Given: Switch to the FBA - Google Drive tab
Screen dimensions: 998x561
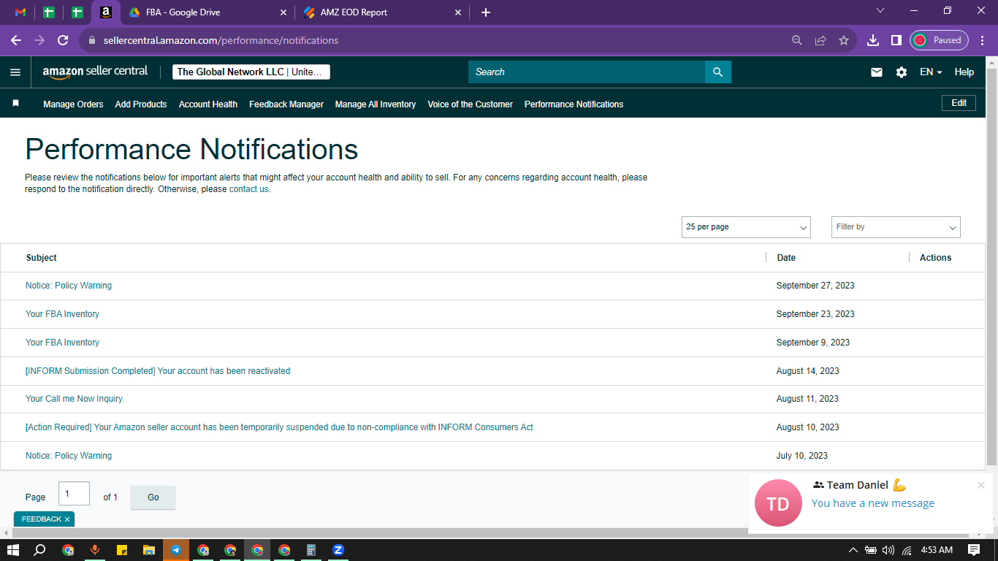Looking at the screenshot, I should click(x=207, y=12).
